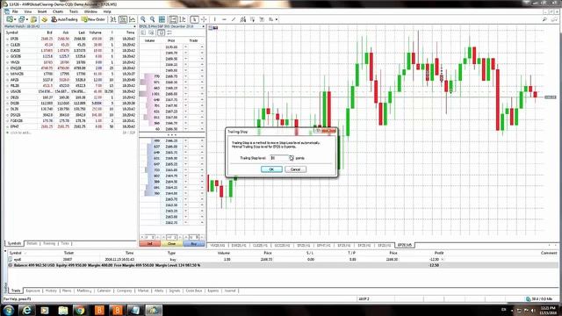
Task: Open dropdown arrow beside new chart icon
Action: coord(15,19)
